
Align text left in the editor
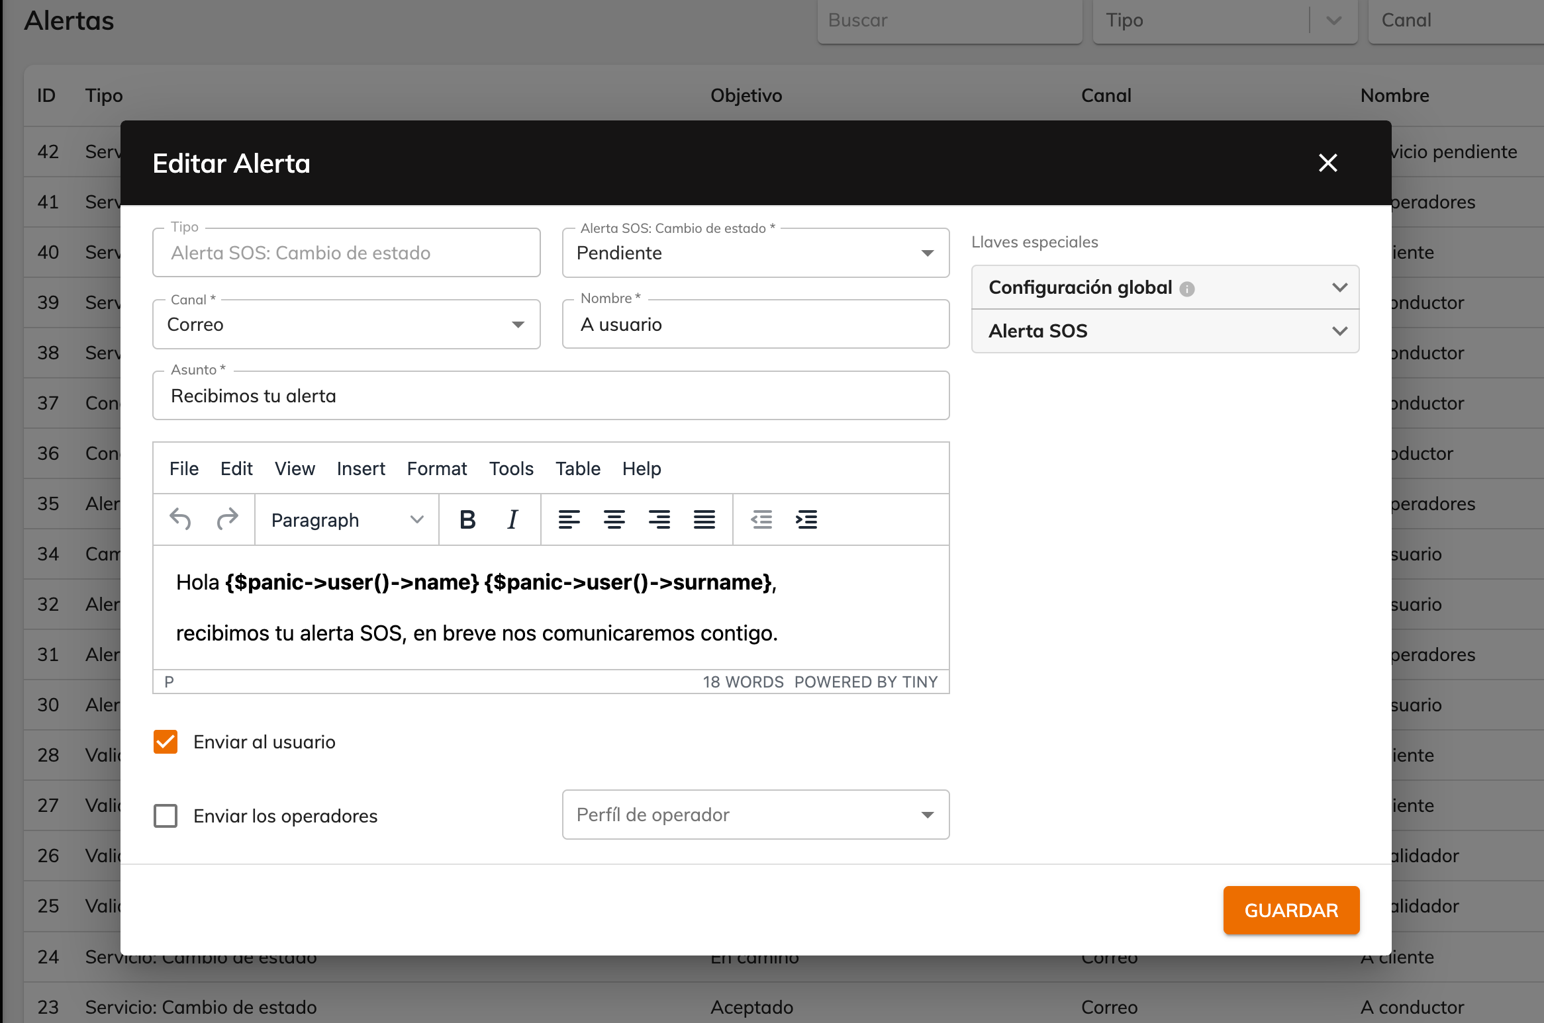pos(569,519)
